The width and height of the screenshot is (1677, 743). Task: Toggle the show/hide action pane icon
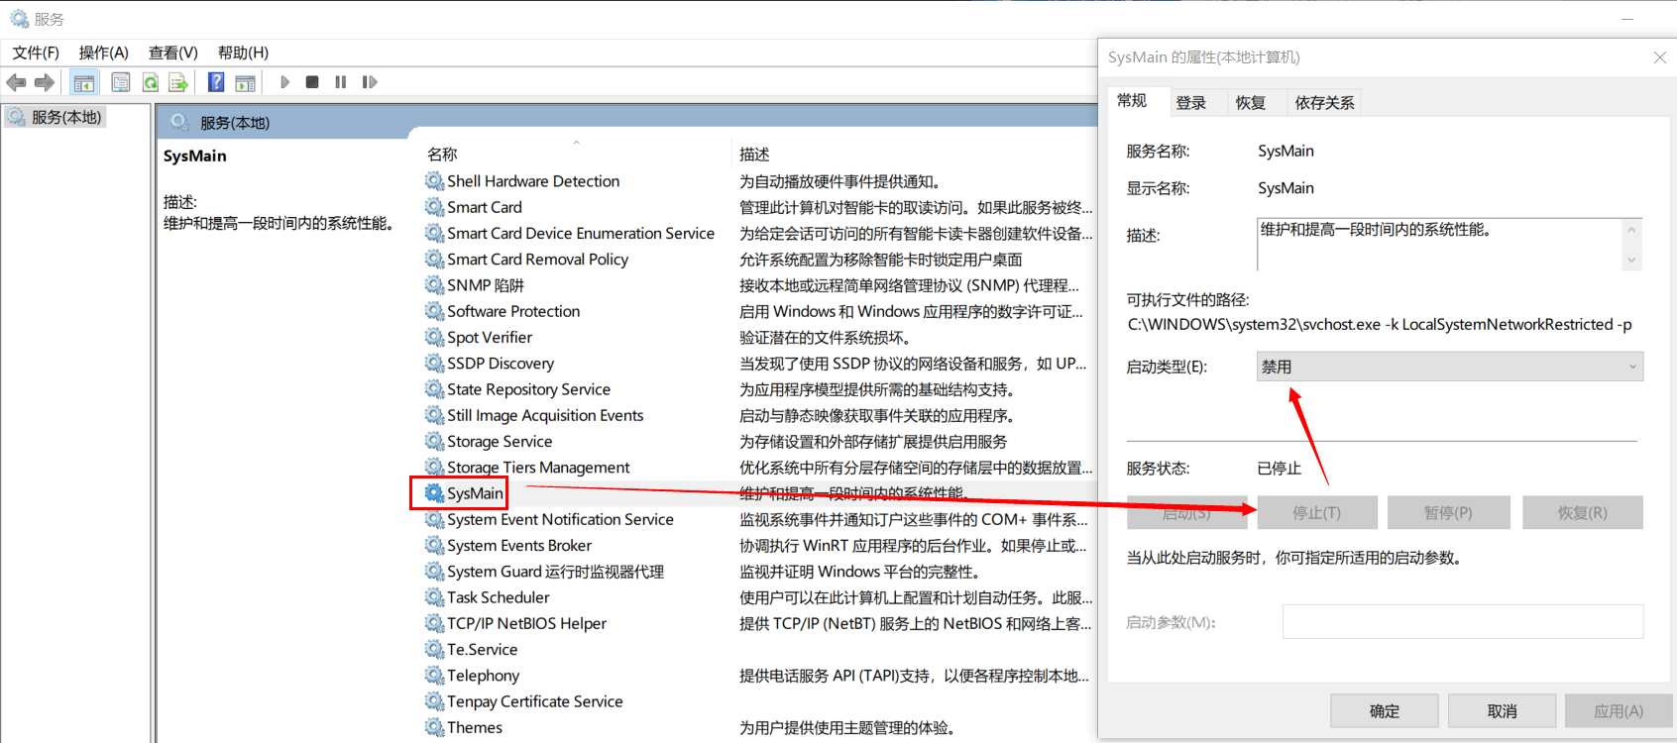(245, 82)
